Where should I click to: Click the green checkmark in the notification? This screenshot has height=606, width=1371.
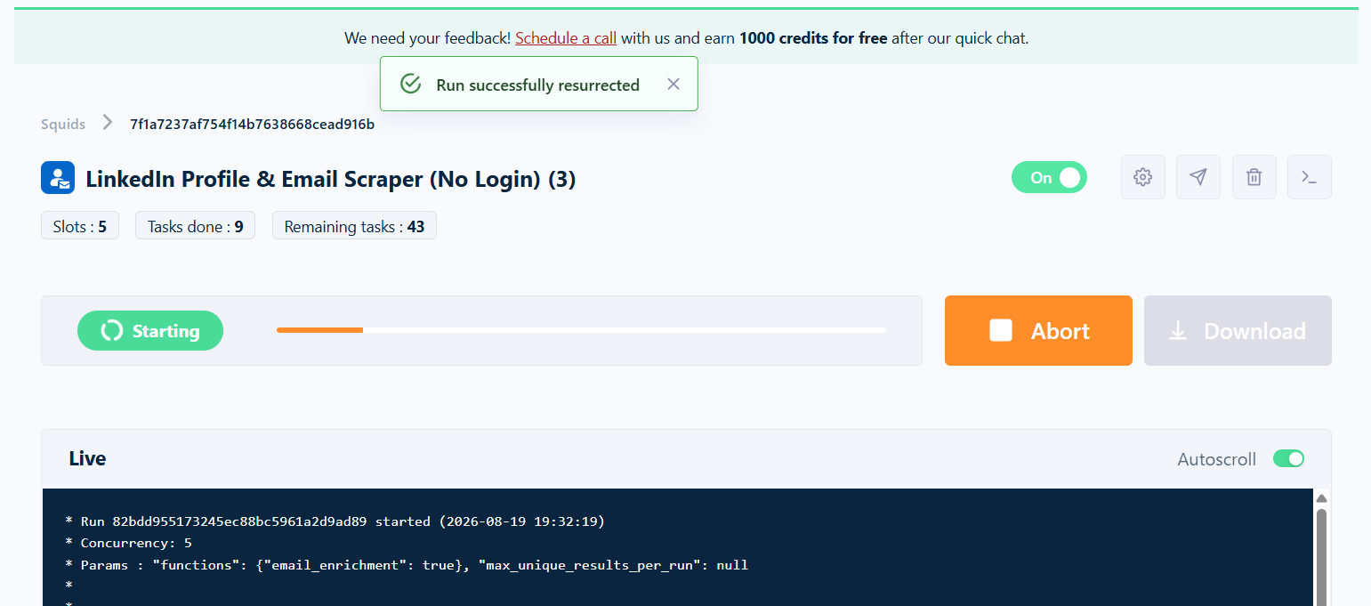410,85
